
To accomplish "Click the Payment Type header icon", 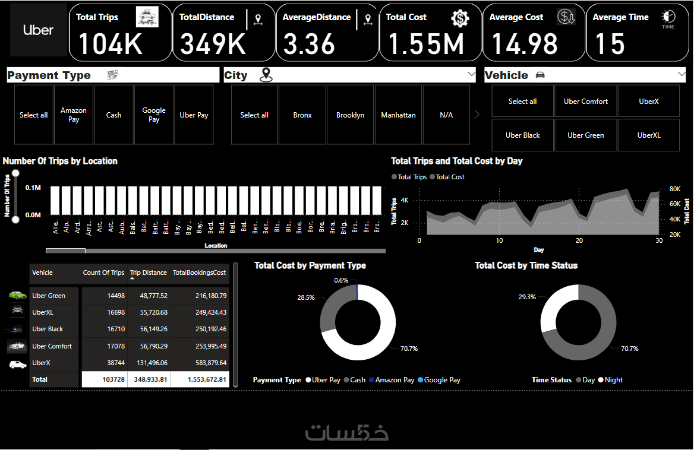I will pos(113,75).
